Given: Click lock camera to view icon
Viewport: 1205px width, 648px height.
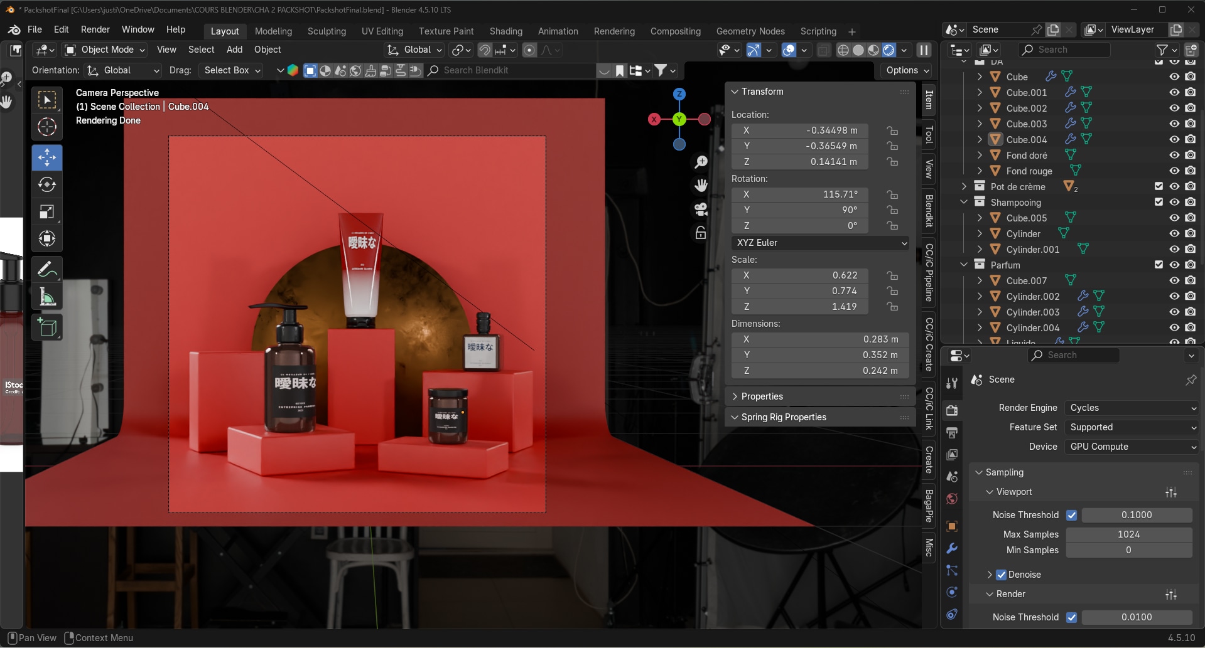Looking at the screenshot, I should [701, 233].
